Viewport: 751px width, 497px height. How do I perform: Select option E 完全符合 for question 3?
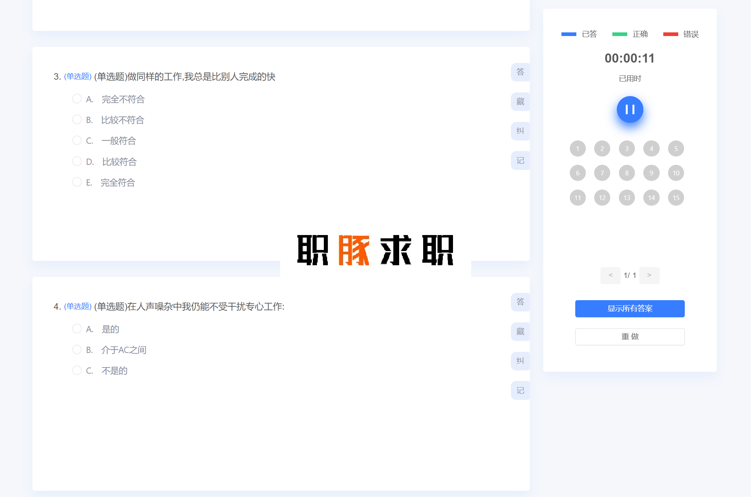(x=77, y=182)
